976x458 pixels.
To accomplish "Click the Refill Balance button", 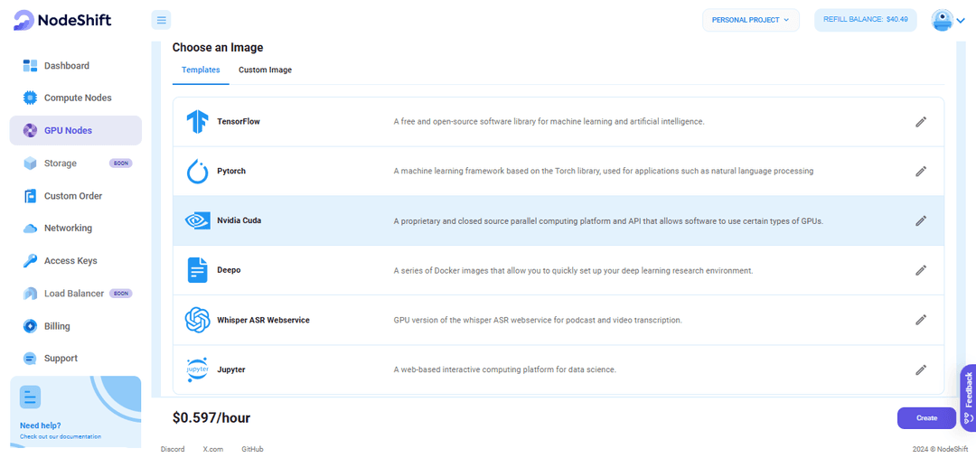I will tap(865, 20).
